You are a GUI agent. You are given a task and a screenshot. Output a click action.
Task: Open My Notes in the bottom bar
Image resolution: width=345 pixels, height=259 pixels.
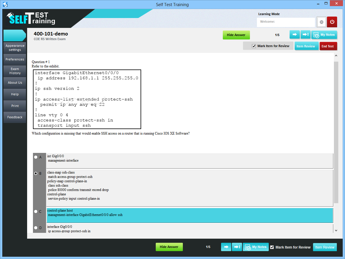click(256, 247)
